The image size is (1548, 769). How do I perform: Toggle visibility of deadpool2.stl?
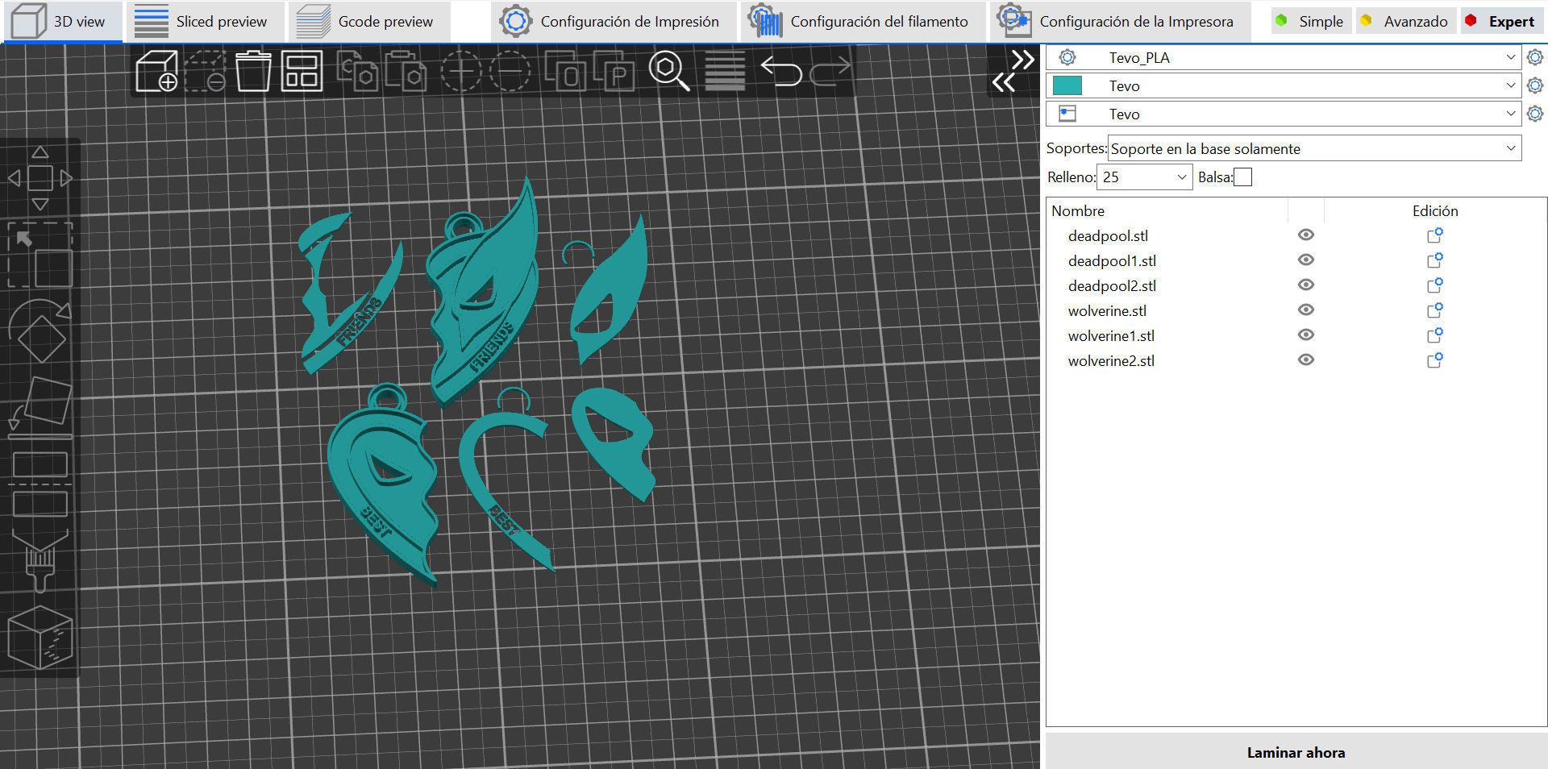[1306, 285]
